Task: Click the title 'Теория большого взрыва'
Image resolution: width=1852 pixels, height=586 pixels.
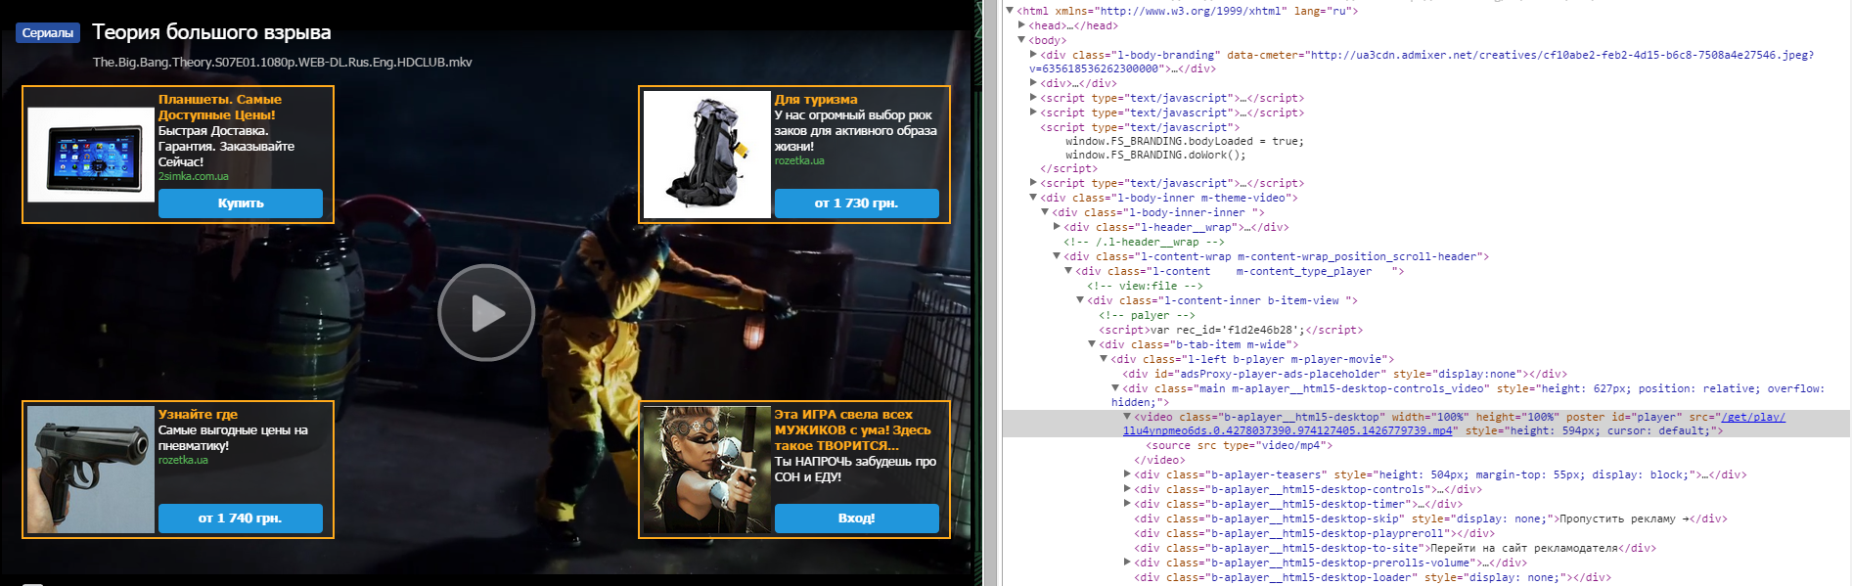Action: click(x=211, y=32)
